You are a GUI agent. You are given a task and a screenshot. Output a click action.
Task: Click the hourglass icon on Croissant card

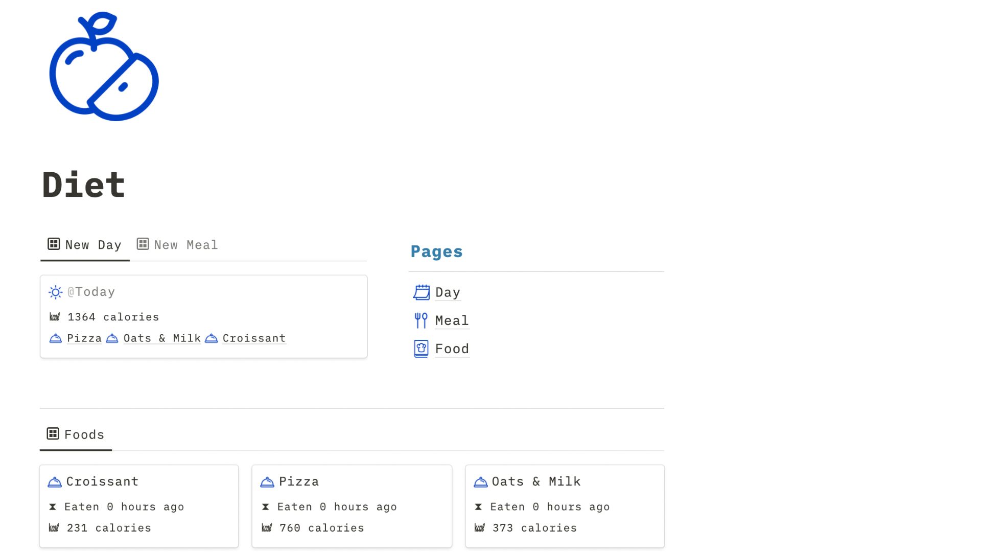pyautogui.click(x=53, y=507)
